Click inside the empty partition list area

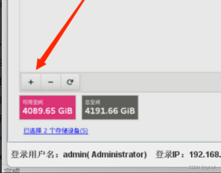click(x=120, y=35)
